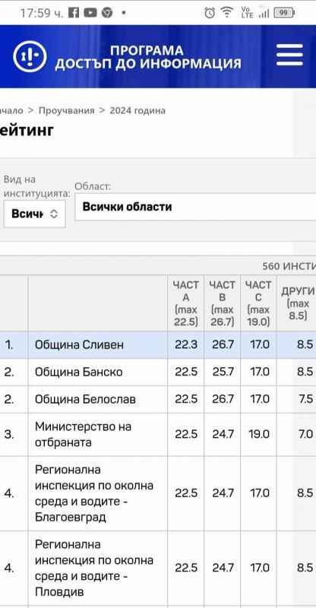
Task: Expand the 'Всички области' region dropdown
Action: (195, 207)
